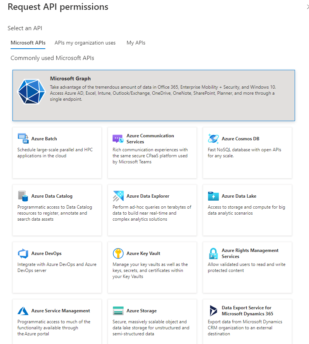This screenshot has width=309, height=344.
Task: Click the Azure Communication Services chat icon
Action: [x=118, y=139]
